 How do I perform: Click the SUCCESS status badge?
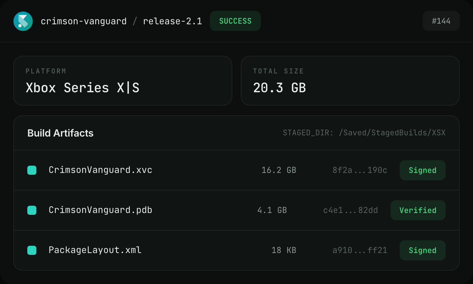235,21
